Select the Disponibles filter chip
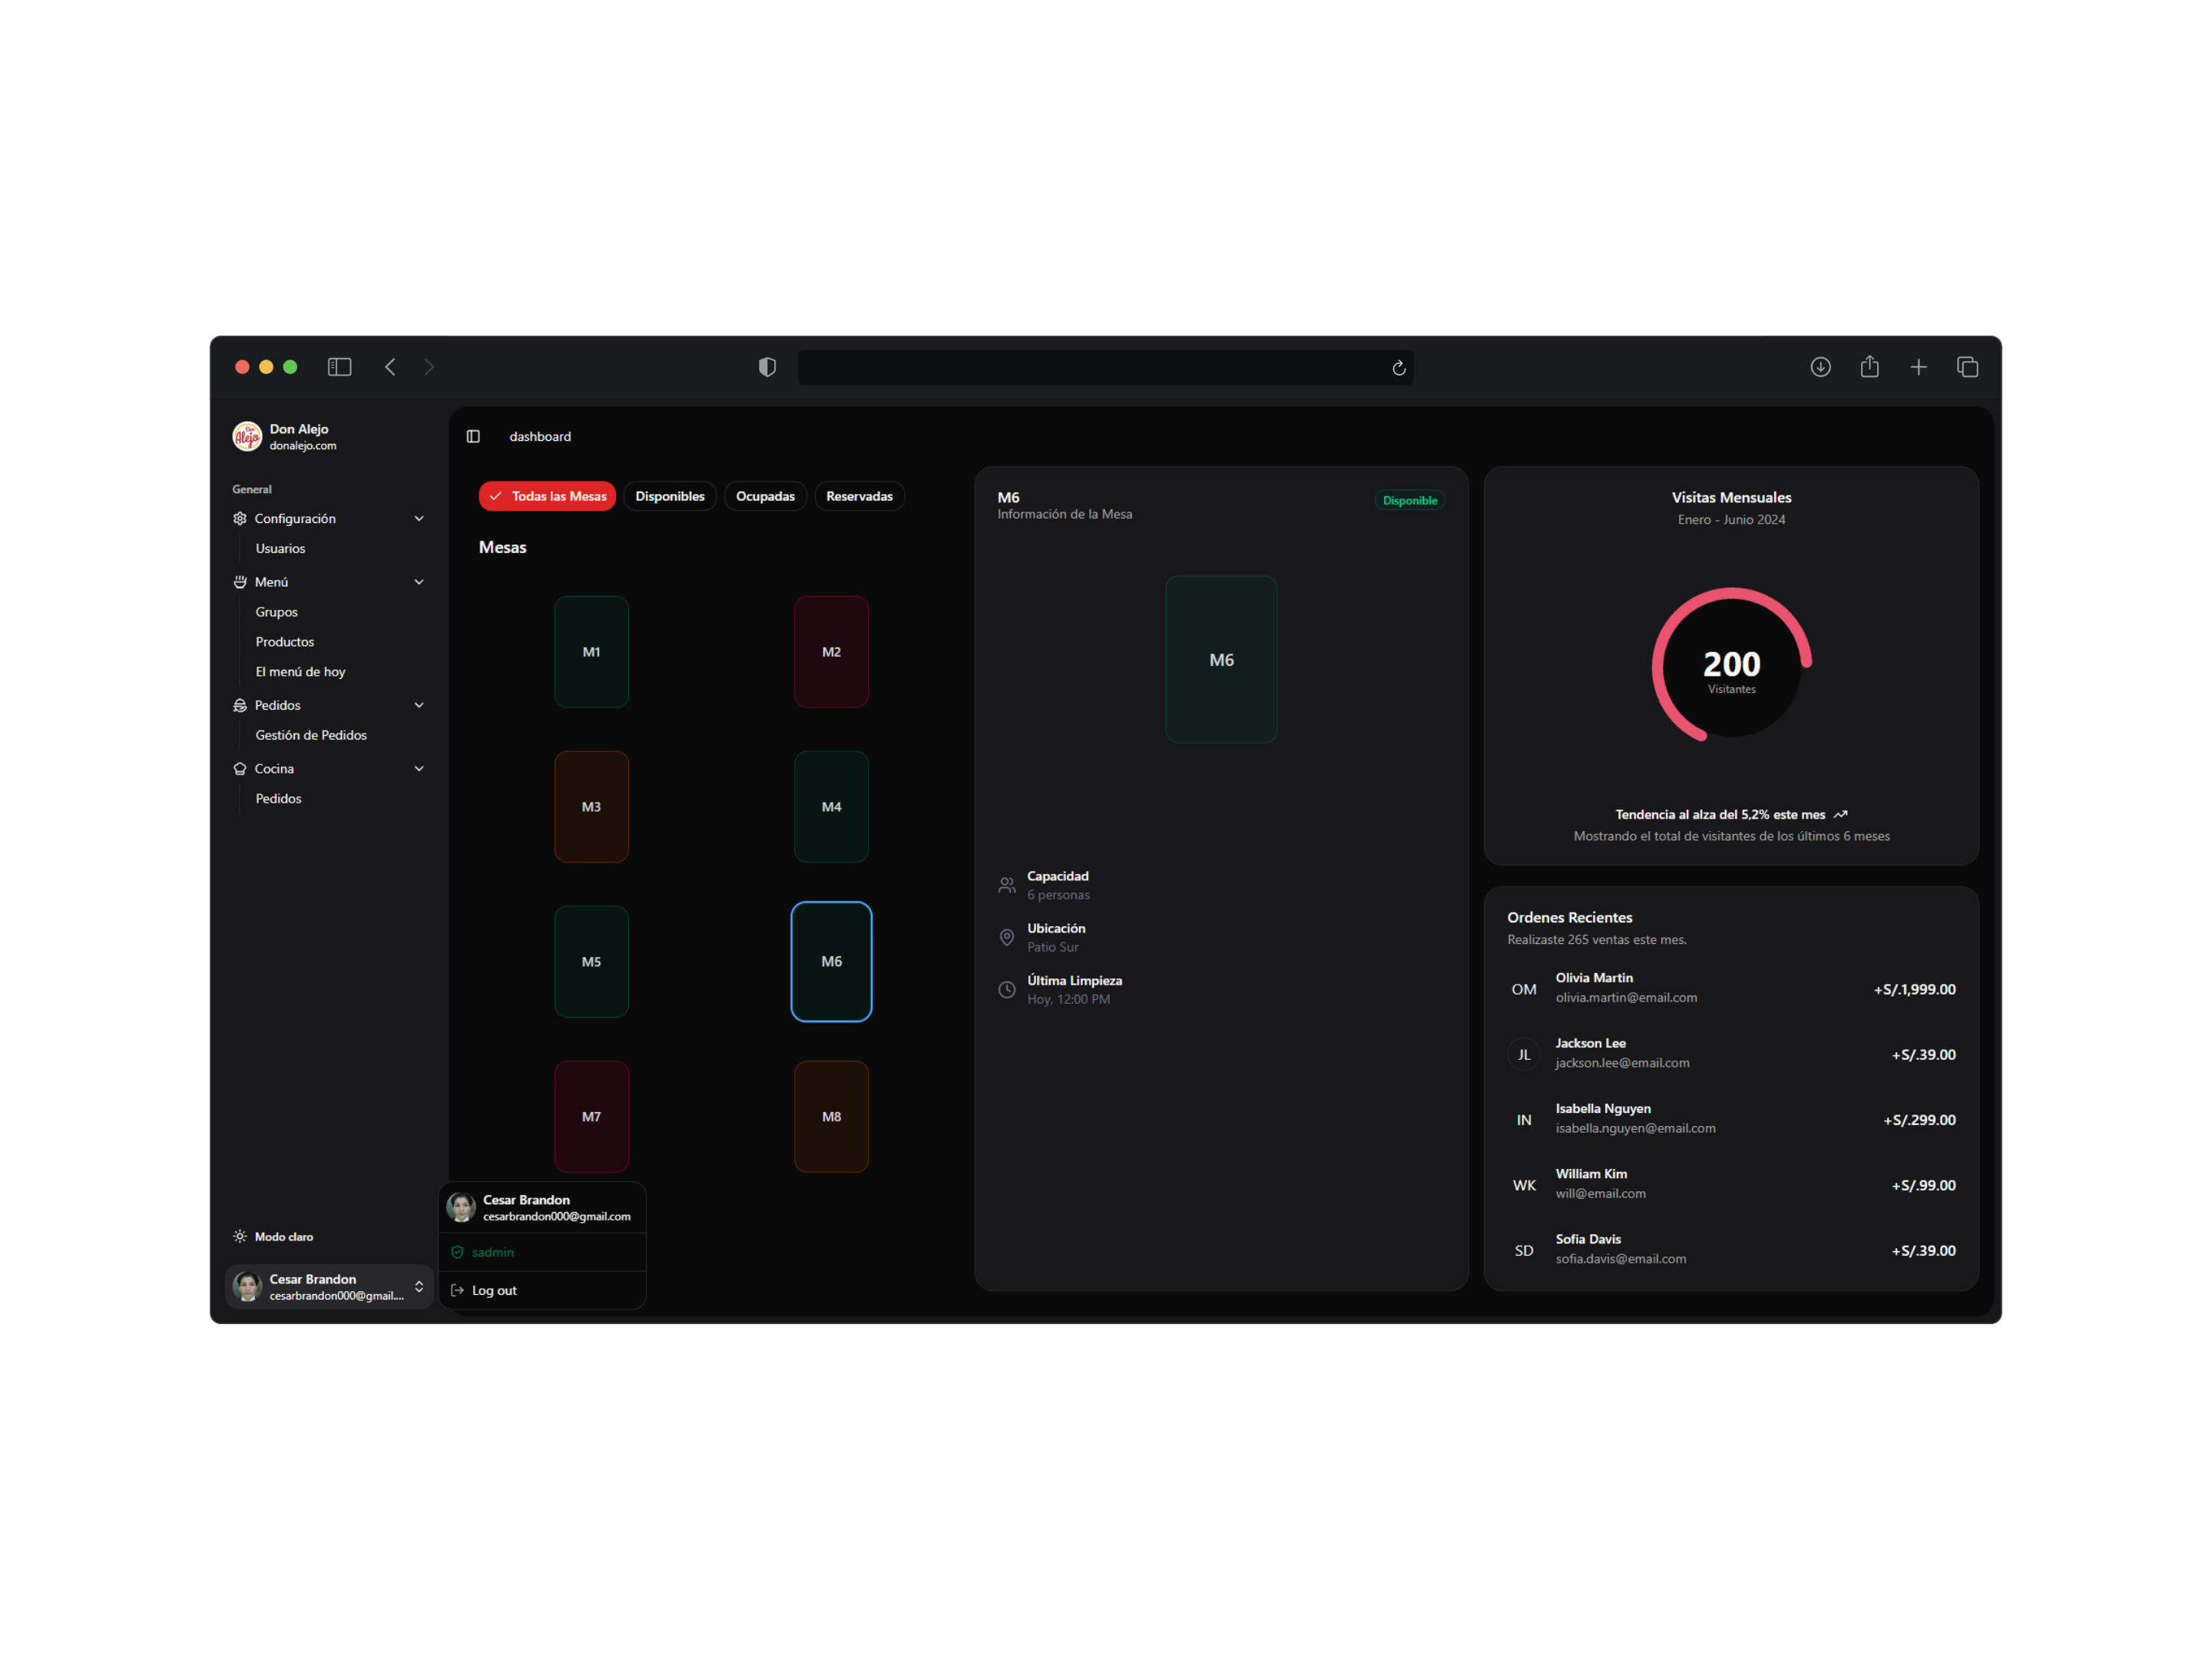 click(x=669, y=496)
